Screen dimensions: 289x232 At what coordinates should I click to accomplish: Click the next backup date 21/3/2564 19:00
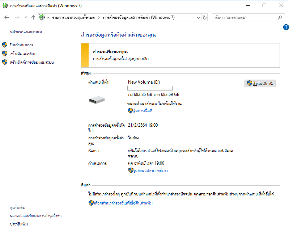143,125
